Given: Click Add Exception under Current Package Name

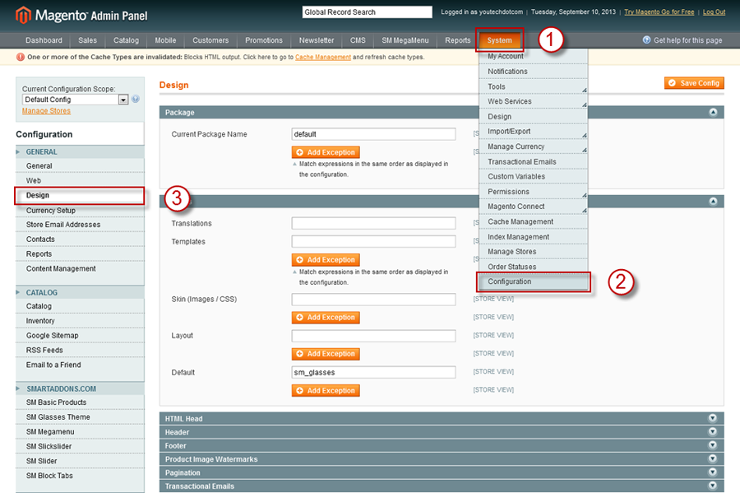Looking at the screenshot, I should (x=326, y=152).
